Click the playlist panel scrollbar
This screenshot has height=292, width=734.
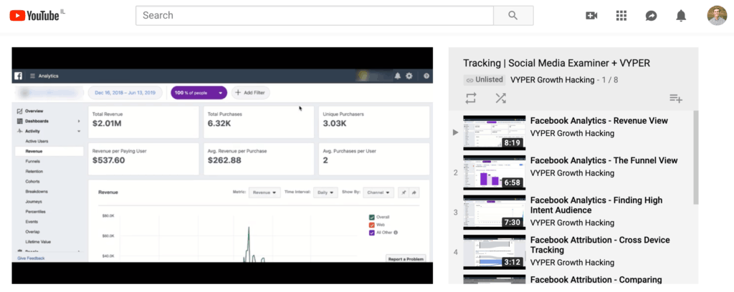tap(695, 157)
